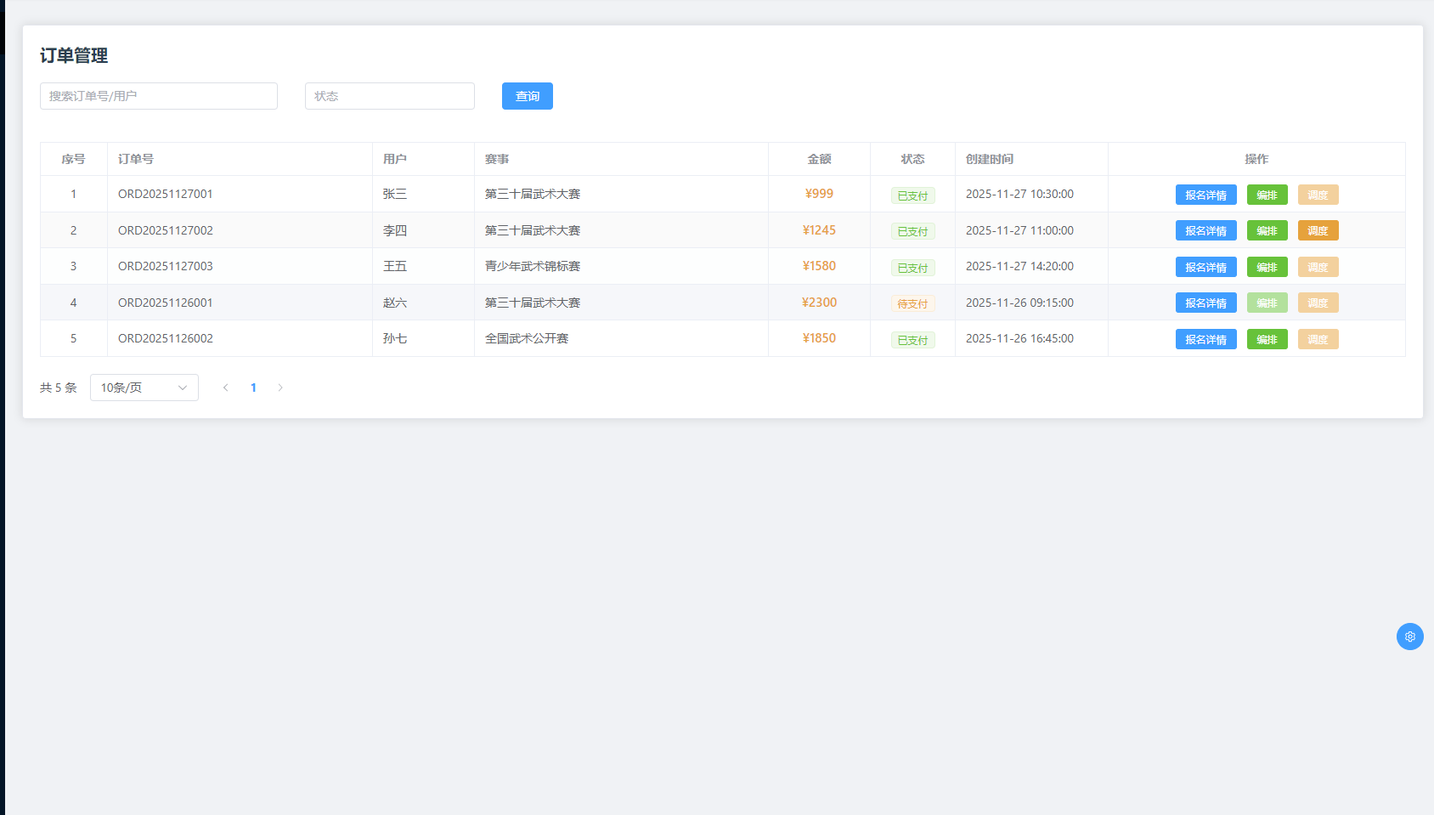
Task: Open 报名详情 for order ORD20251127001
Action: 1205,195
